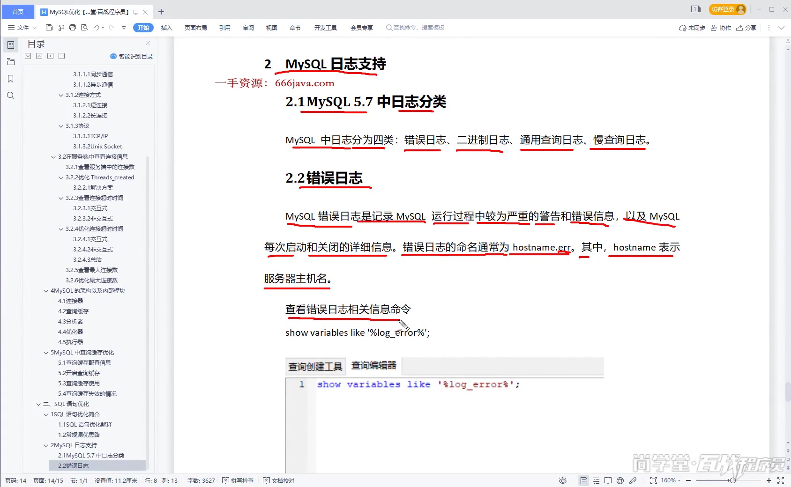This screenshot has height=487, width=791.
Task: Select the 开发工具 ribbon tab
Action: click(326, 28)
